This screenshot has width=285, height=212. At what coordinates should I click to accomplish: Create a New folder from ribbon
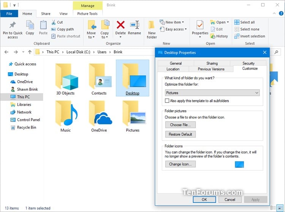(x=152, y=30)
